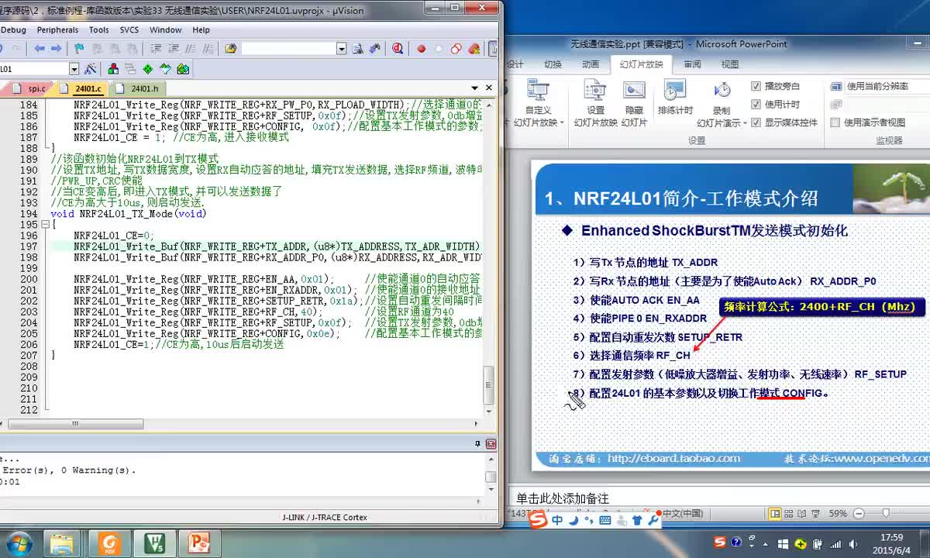Open SVCS menu in µVision
The height and width of the screenshot is (558, 930).
pyautogui.click(x=129, y=29)
